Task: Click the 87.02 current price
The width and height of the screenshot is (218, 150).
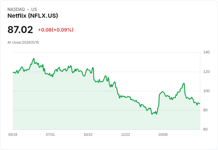Action: 20,30
